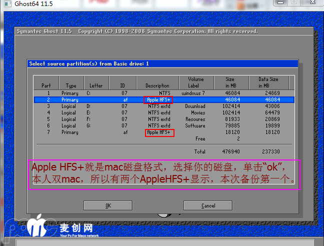This screenshot has height=246, width=324.
Task: Click the ID column header
Action: click(x=122, y=85)
